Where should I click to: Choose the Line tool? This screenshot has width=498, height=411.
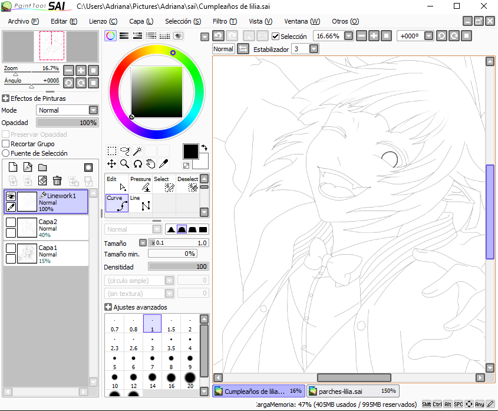141,203
